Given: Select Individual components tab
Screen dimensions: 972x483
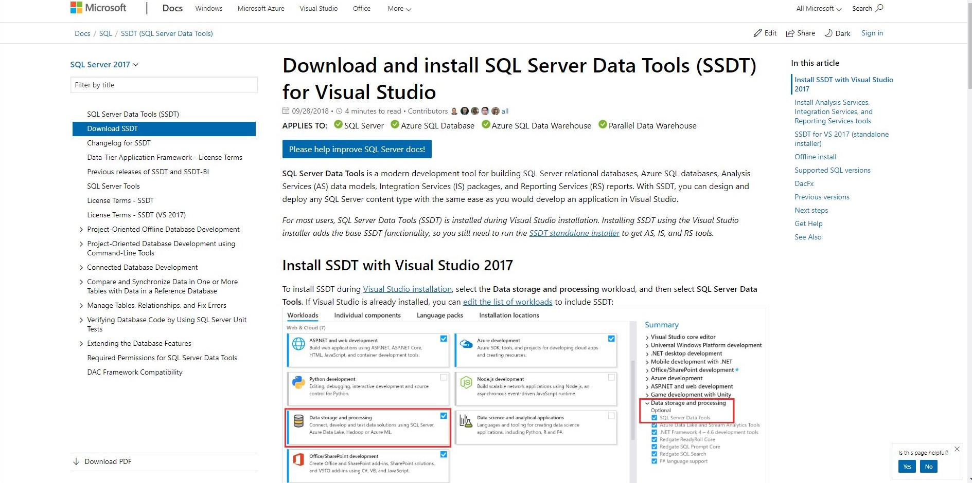Looking at the screenshot, I should 367,315.
